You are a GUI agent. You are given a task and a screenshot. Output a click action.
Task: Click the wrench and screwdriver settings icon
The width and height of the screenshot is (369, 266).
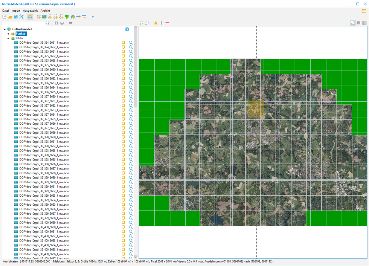pos(22,17)
